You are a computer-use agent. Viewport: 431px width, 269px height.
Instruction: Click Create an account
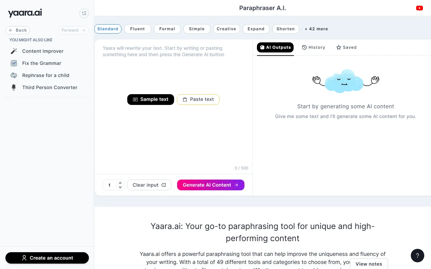47,258
